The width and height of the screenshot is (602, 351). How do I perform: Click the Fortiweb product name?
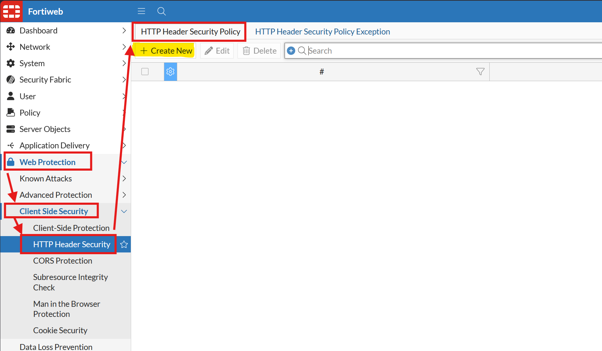tap(46, 11)
